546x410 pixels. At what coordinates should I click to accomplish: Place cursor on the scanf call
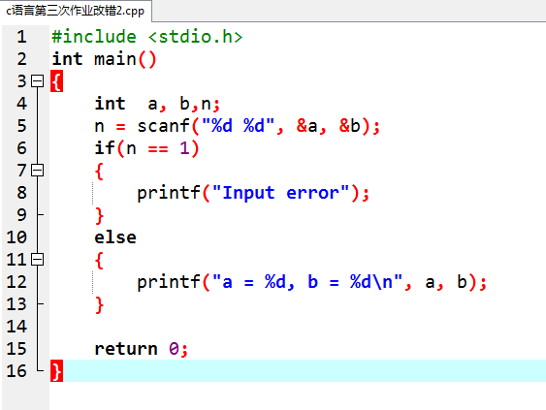[163, 126]
